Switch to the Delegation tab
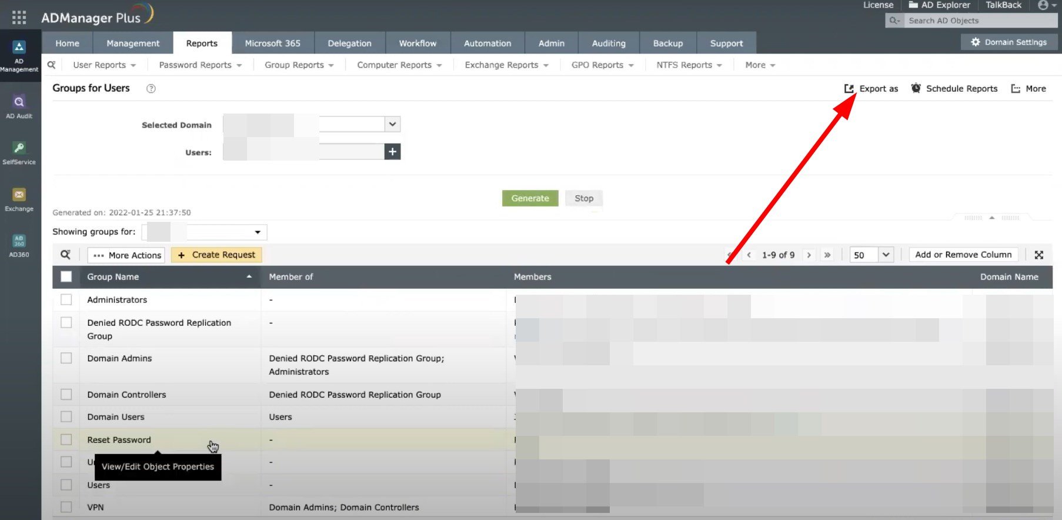The width and height of the screenshot is (1062, 520). coord(349,43)
